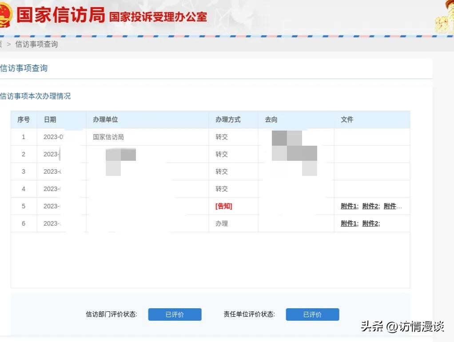Click the 办理单位 column header

(105, 119)
